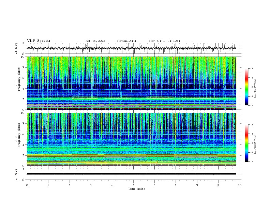The height and width of the screenshot is (208, 270).
Task: Click inside the ch.2 spectrogram panel
Action: point(131,139)
